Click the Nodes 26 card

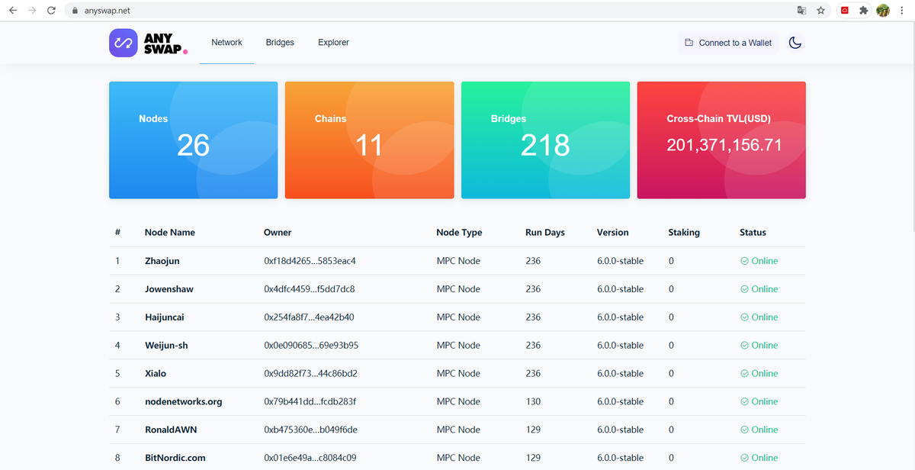tap(193, 140)
